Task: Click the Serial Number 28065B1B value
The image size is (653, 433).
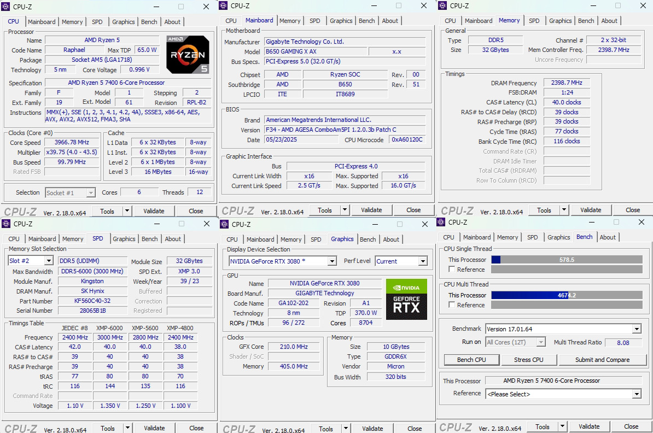Action: coord(92,310)
